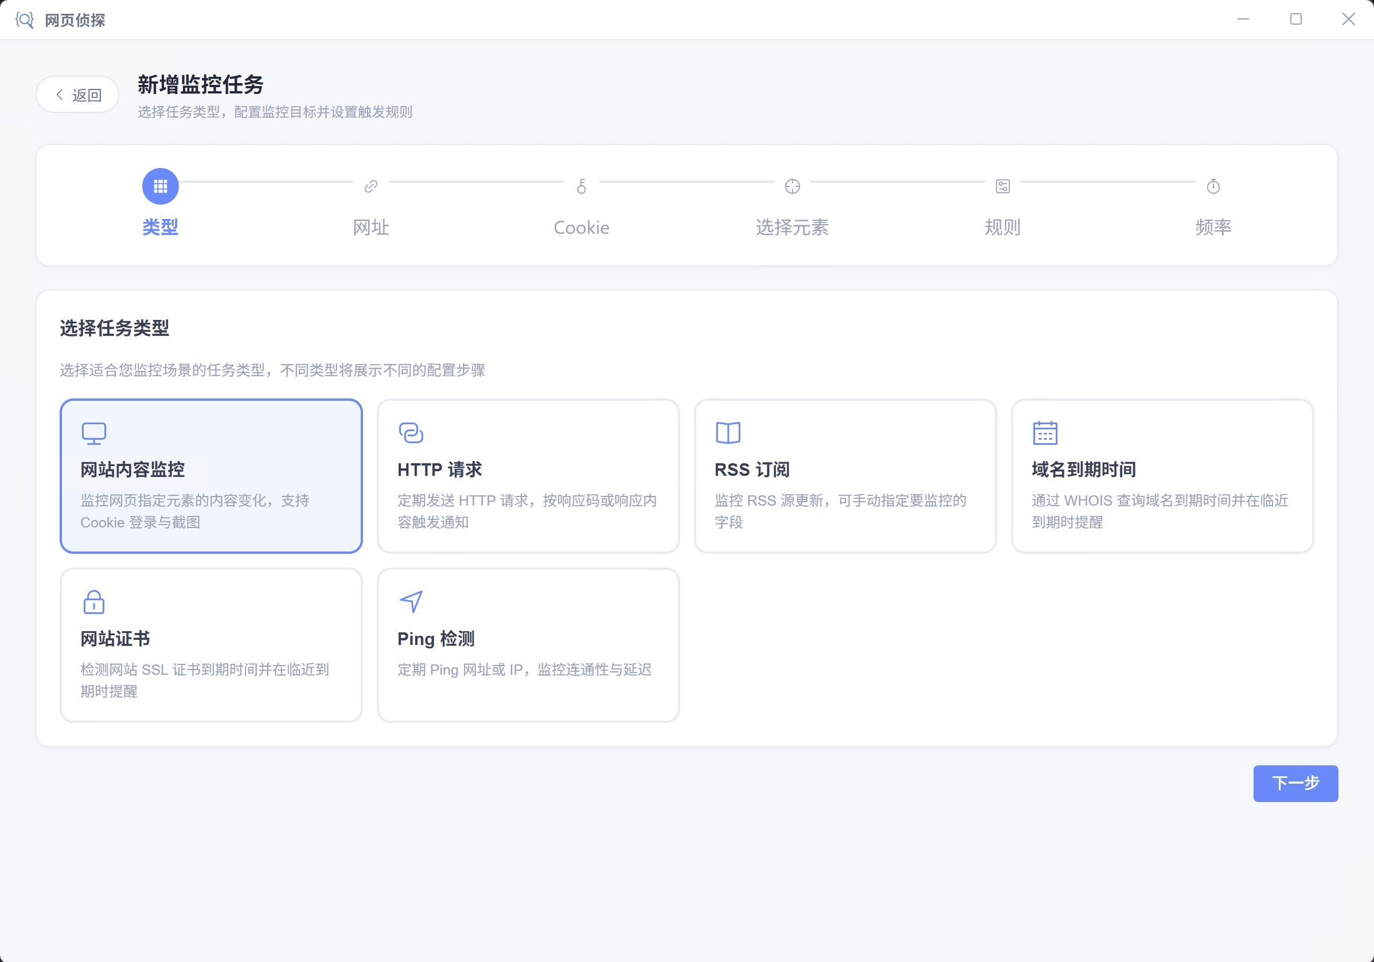Viewport: 1374px width, 962px height.
Task: Go back with the 返回 button
Action: point(77,95)
